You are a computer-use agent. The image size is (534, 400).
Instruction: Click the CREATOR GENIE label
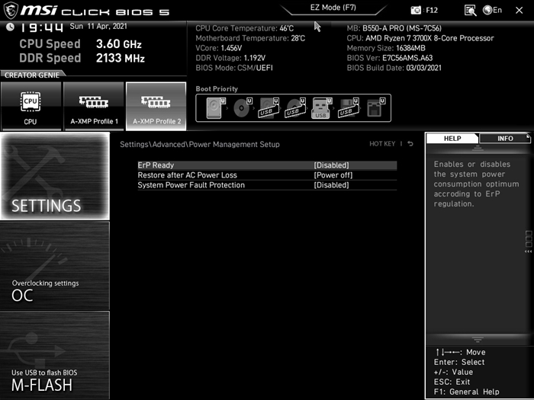[x=32, y=75]
